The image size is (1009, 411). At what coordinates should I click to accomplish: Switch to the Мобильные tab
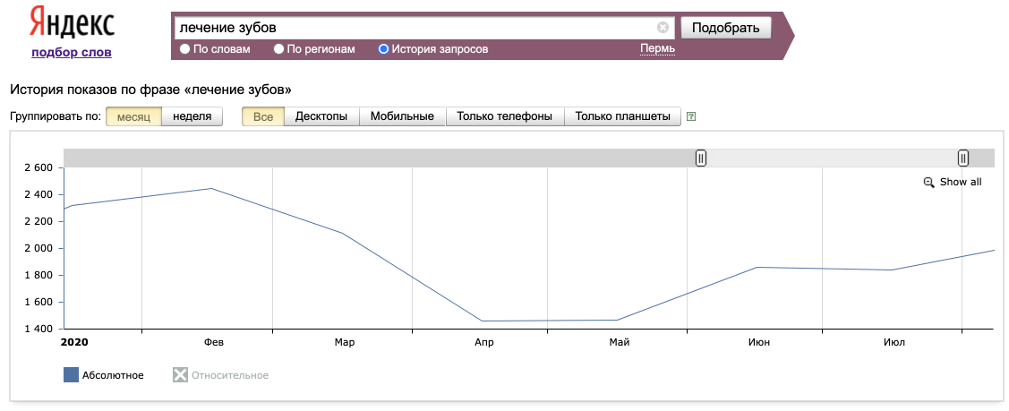402,116
